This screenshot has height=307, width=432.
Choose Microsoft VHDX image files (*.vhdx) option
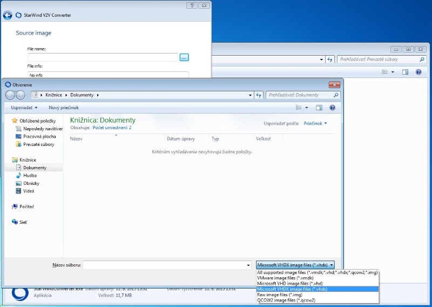[x=318, y=289]
